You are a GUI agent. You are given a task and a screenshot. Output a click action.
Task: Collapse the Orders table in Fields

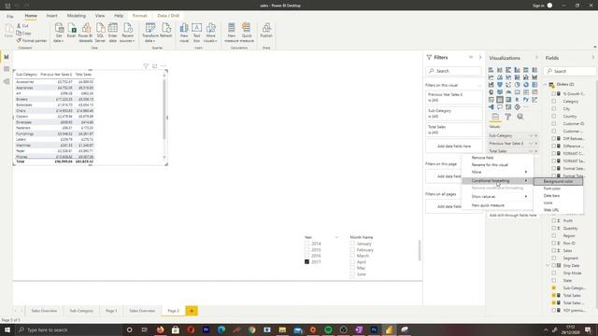[x=546, y=84]
